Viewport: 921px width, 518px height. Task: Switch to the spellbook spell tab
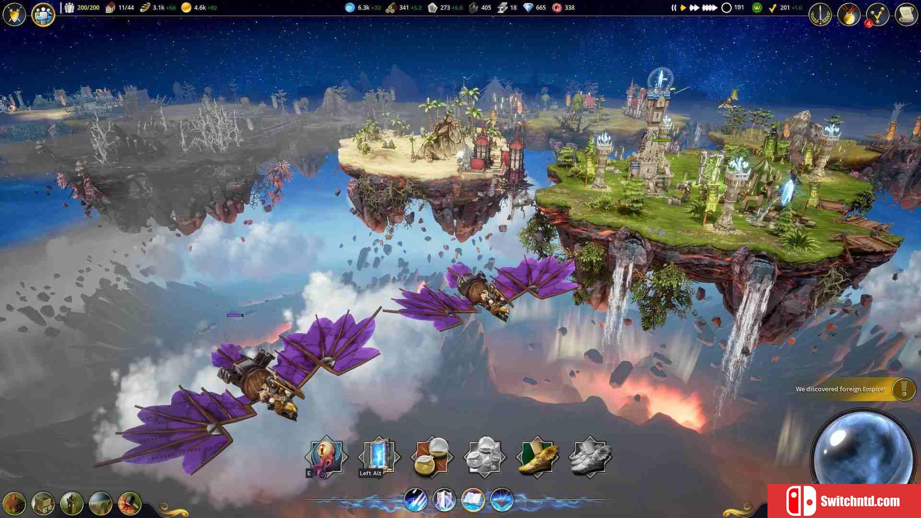[473, 500]
